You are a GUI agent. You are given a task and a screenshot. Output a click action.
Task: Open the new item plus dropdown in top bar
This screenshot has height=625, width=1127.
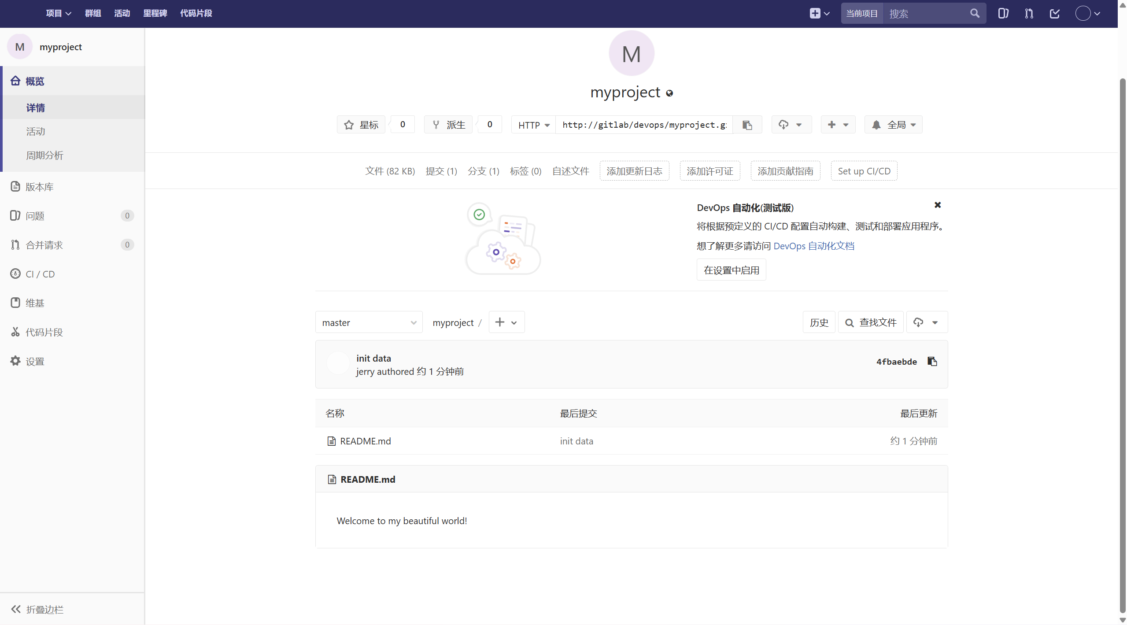click(819, 13)
